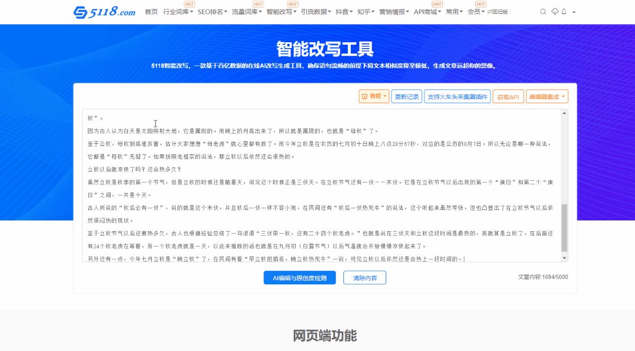Open the 抖音 menu
Image resolution: width=635 pixels, height=351 pixels.
344,12
